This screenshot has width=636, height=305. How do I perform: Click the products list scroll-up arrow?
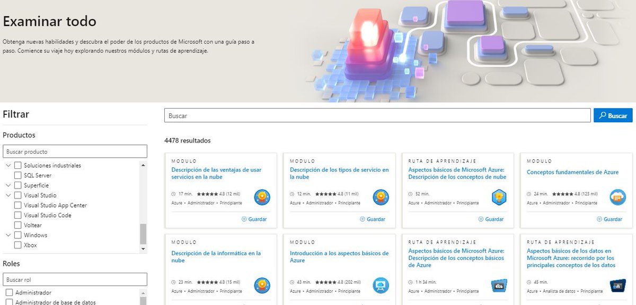143,164
